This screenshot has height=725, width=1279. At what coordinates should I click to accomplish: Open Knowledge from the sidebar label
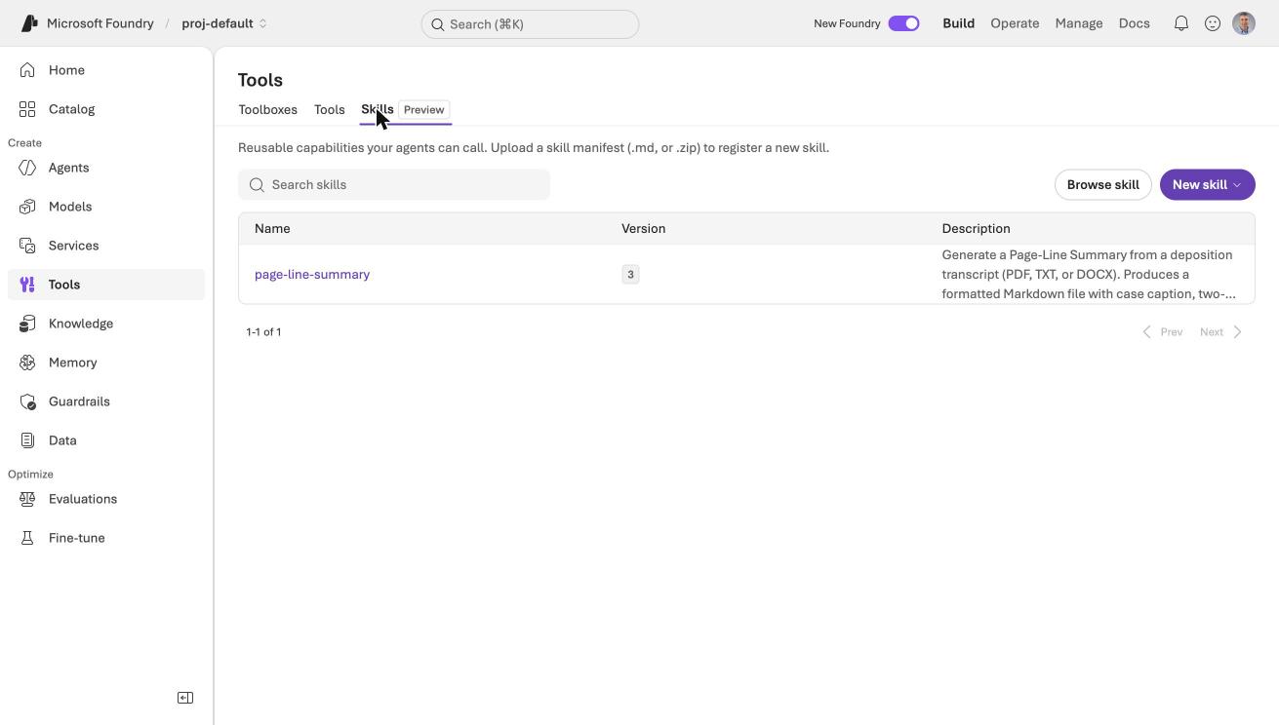(x=81, y=324)
